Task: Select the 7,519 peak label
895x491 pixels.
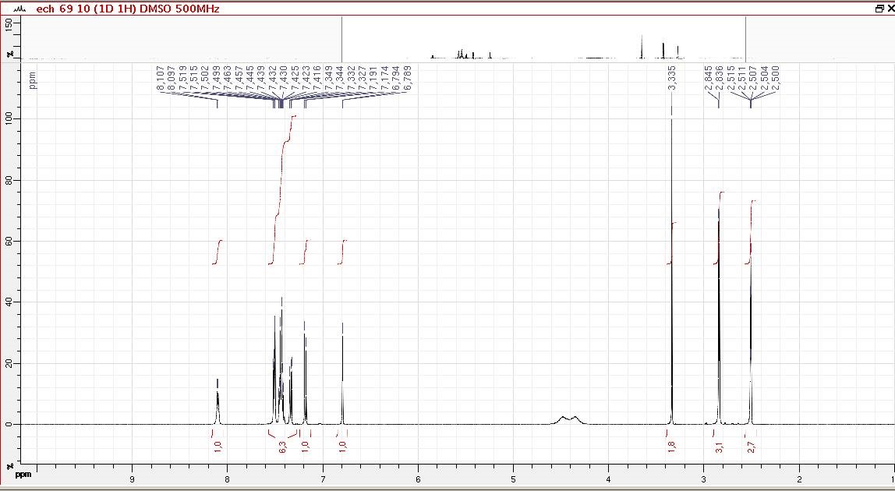Action: pos(182,78)
